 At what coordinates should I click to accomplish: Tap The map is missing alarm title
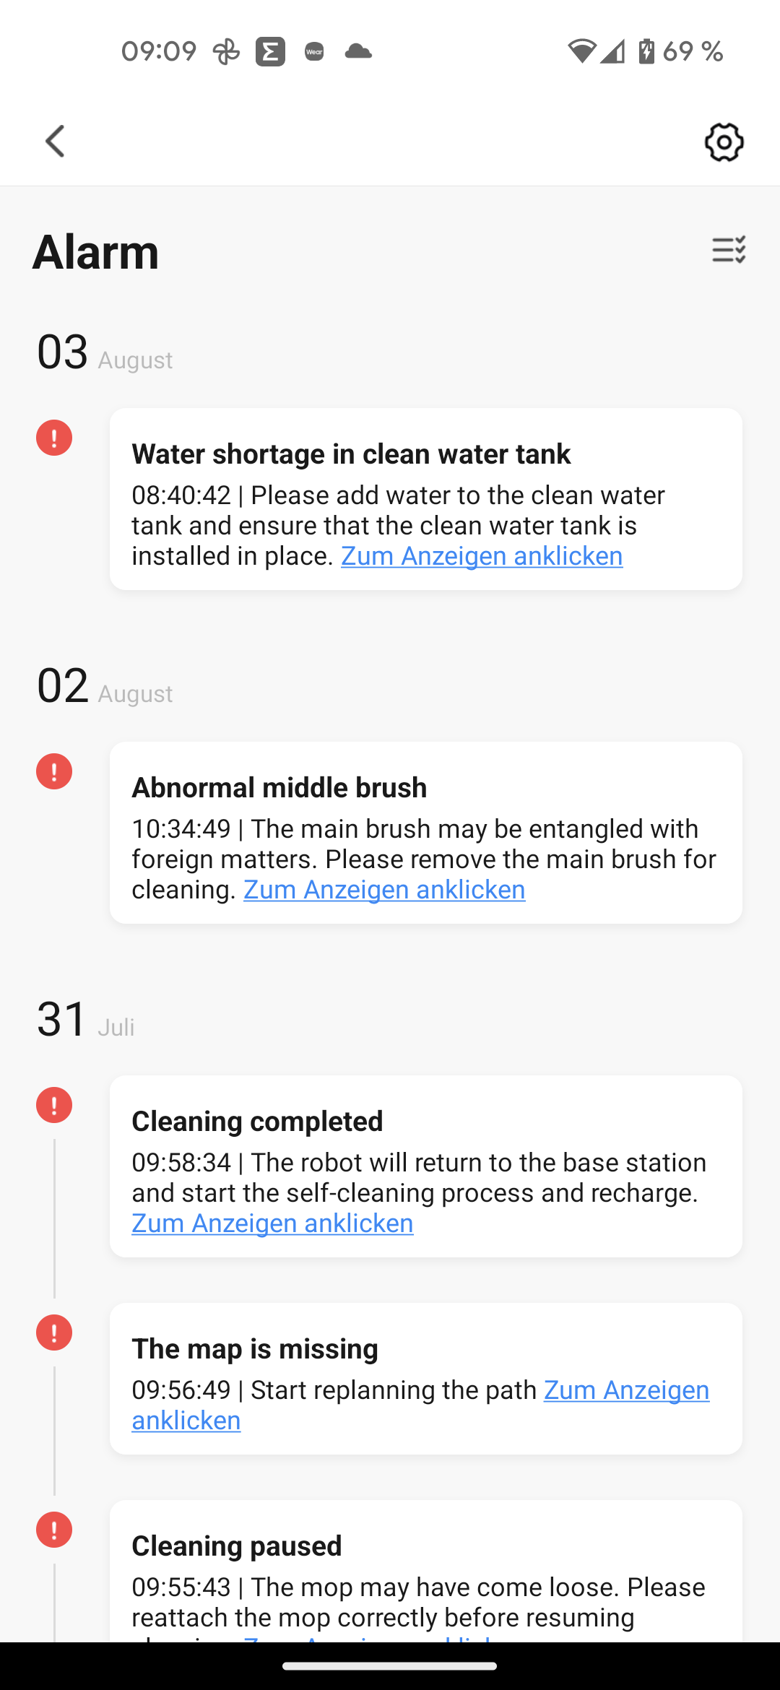coord(254,1349)
